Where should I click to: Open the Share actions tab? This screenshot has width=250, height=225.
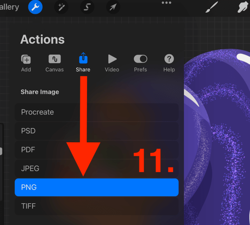tap(83, 63)
